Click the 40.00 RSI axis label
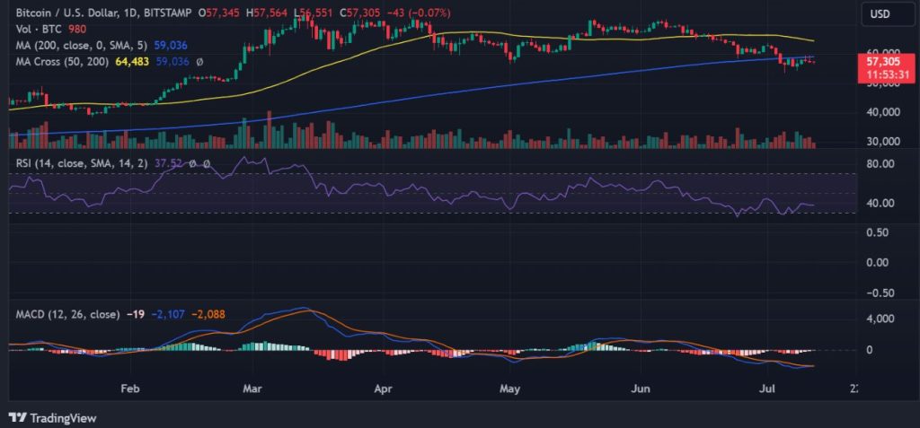Viewport: 920px width, 428px height. 880,204
